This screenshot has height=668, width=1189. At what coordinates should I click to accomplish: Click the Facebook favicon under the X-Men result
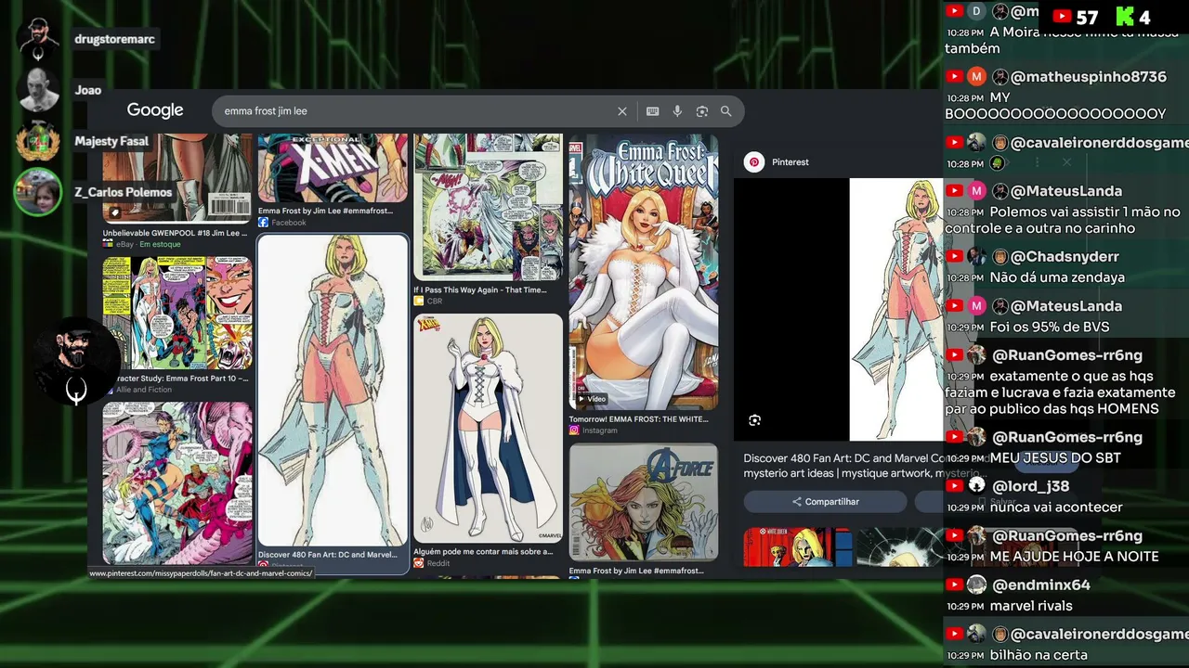click(263, 223)
